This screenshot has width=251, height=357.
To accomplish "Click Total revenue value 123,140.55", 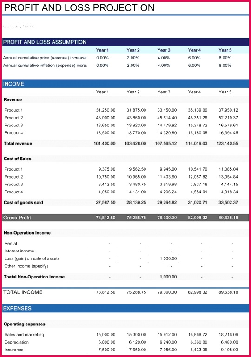I will [227, 144].
